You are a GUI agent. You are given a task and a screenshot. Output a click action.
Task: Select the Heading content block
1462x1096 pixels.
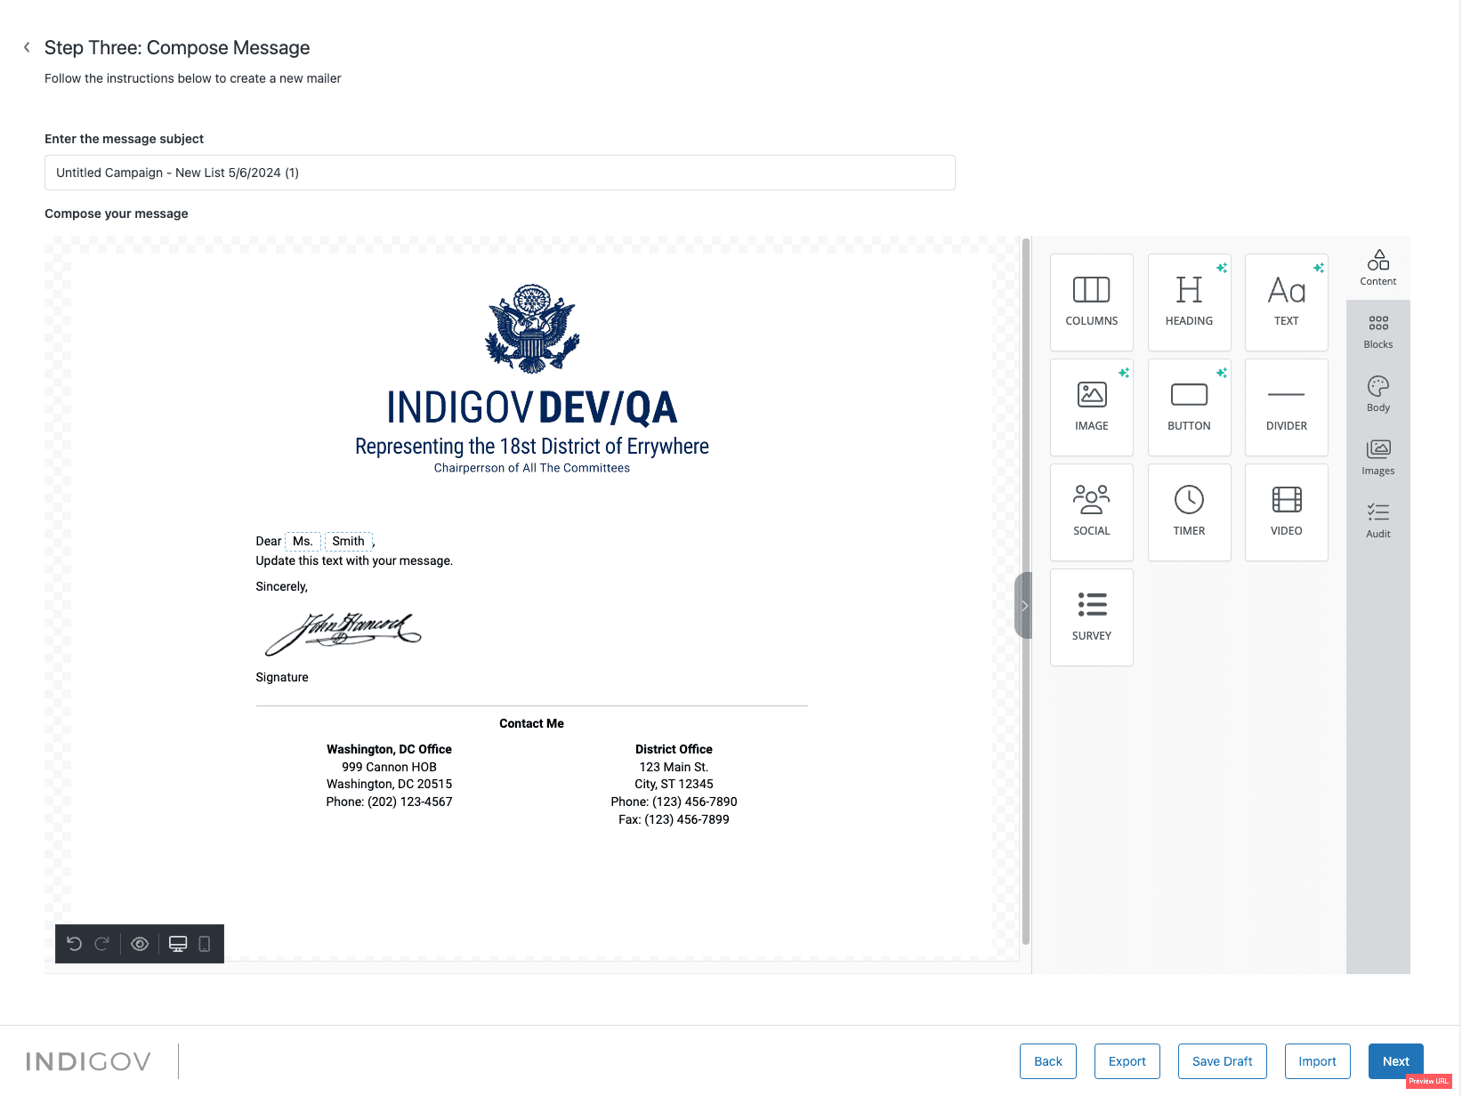(1189, 302)
